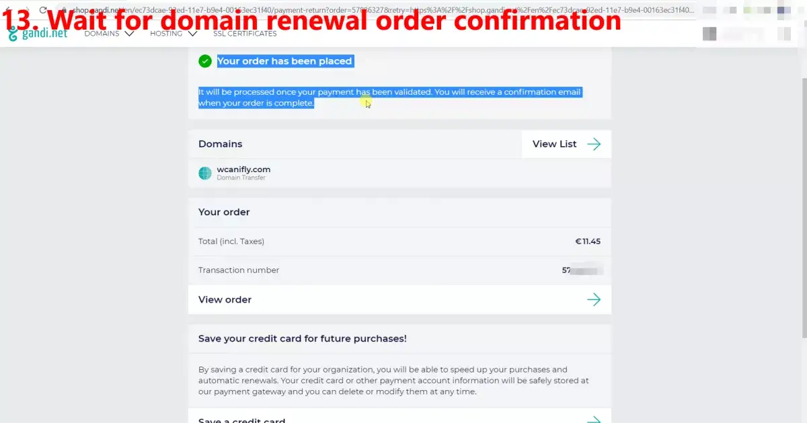Expand the Domains dropdown chevron
Screen dimensions: 807x423
coord(129,34)
